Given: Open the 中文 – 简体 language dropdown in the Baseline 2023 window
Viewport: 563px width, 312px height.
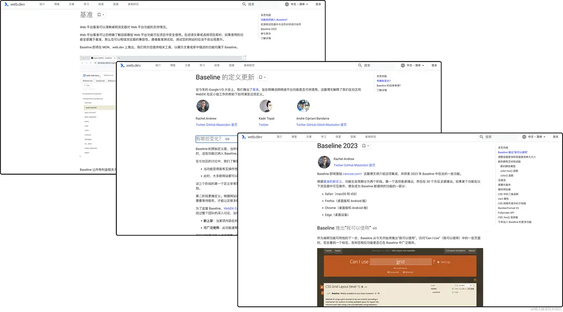Looking at the screenshot, I should 536,137.
